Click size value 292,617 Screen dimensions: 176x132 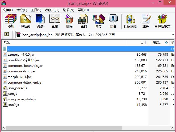pos(141,77)
